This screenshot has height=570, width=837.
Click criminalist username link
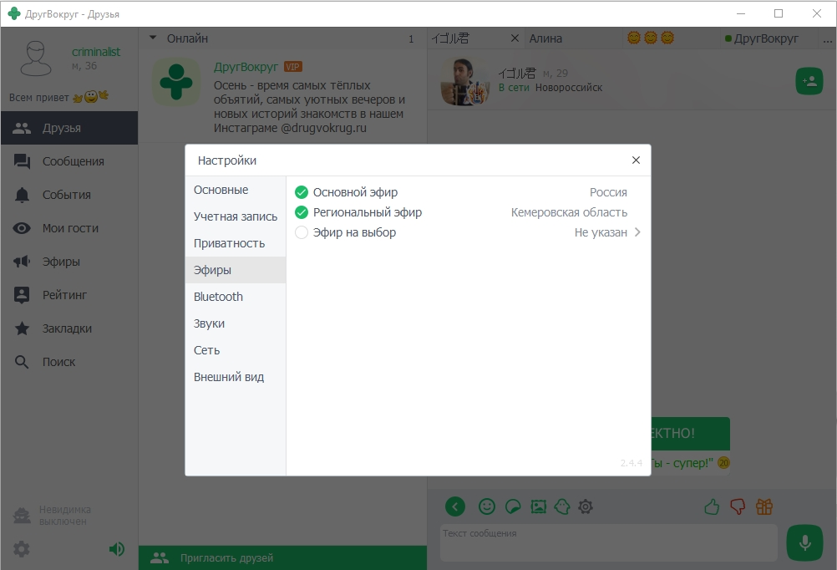pos(96,52)
